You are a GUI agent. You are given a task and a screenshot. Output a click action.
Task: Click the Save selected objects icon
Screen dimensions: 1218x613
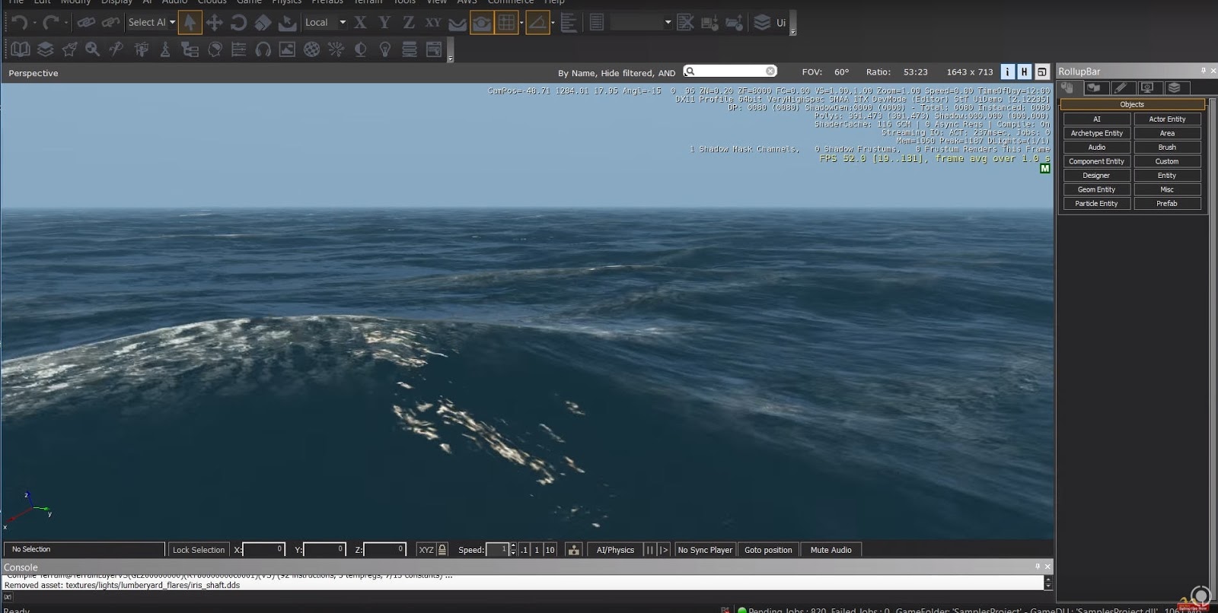709,23
